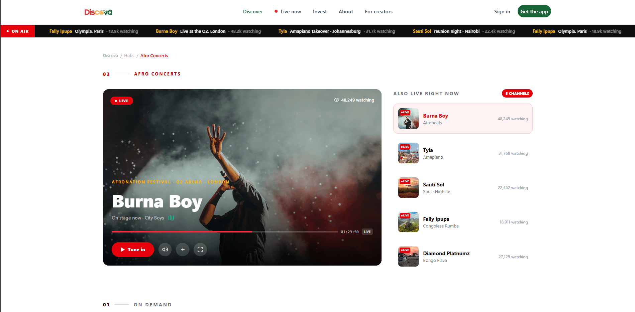Viewport: 635px width, 312px height.
Task: Click the 18,911 watching count
Action: pos(514,222)
